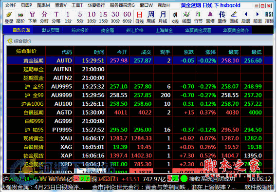The image size is (277, 192).
Task: Select the 白银延期 row name
Action: [x=34, y=113]
